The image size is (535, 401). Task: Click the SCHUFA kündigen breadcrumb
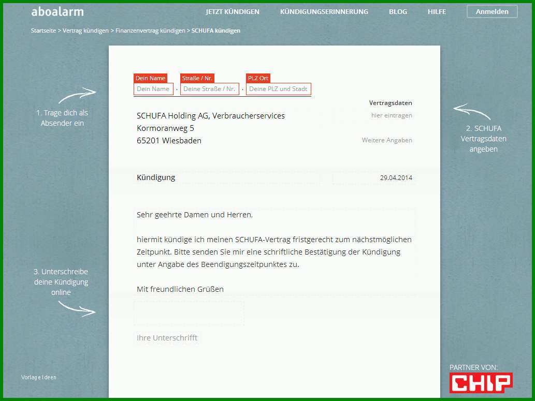(x=215, y=31)
